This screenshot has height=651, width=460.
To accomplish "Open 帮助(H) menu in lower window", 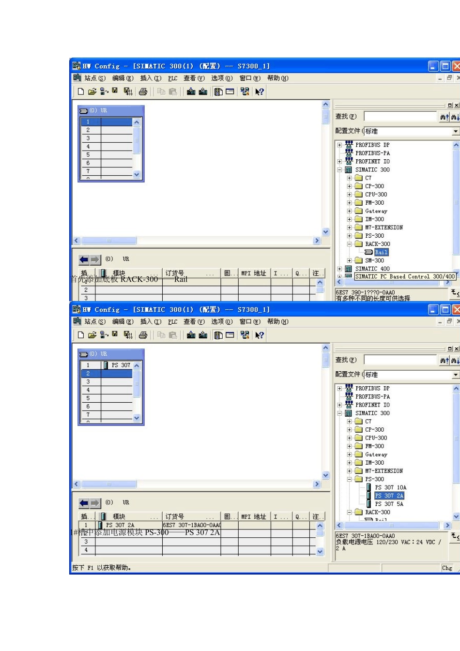I will (x=277, y=321).
